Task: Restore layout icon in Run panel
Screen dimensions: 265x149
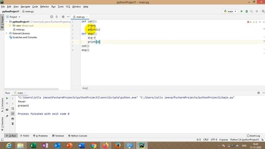Action: pos(7,110)
